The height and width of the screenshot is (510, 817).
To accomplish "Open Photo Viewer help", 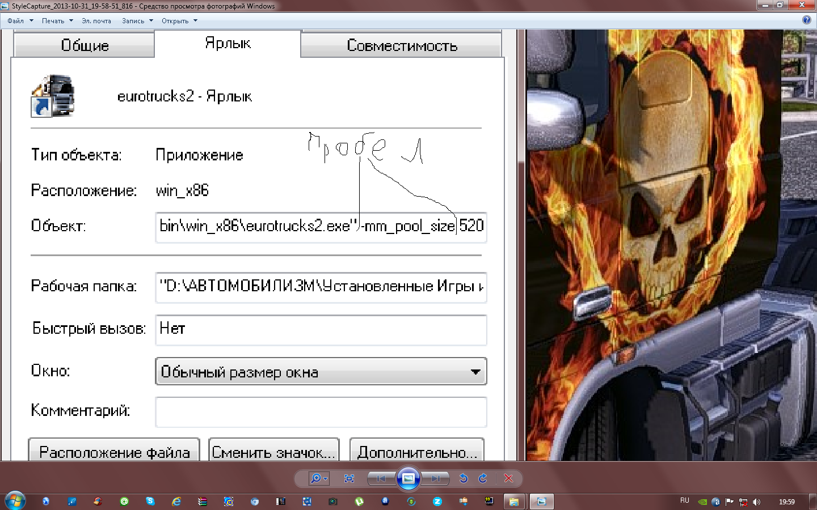I will tap(807, 20).
